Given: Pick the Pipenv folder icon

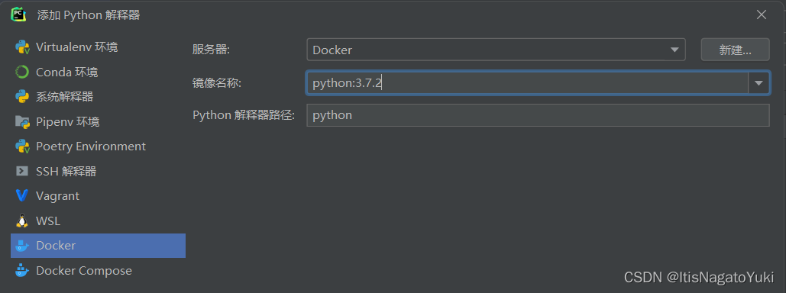Looking at the screenshot, I should 22,122.
